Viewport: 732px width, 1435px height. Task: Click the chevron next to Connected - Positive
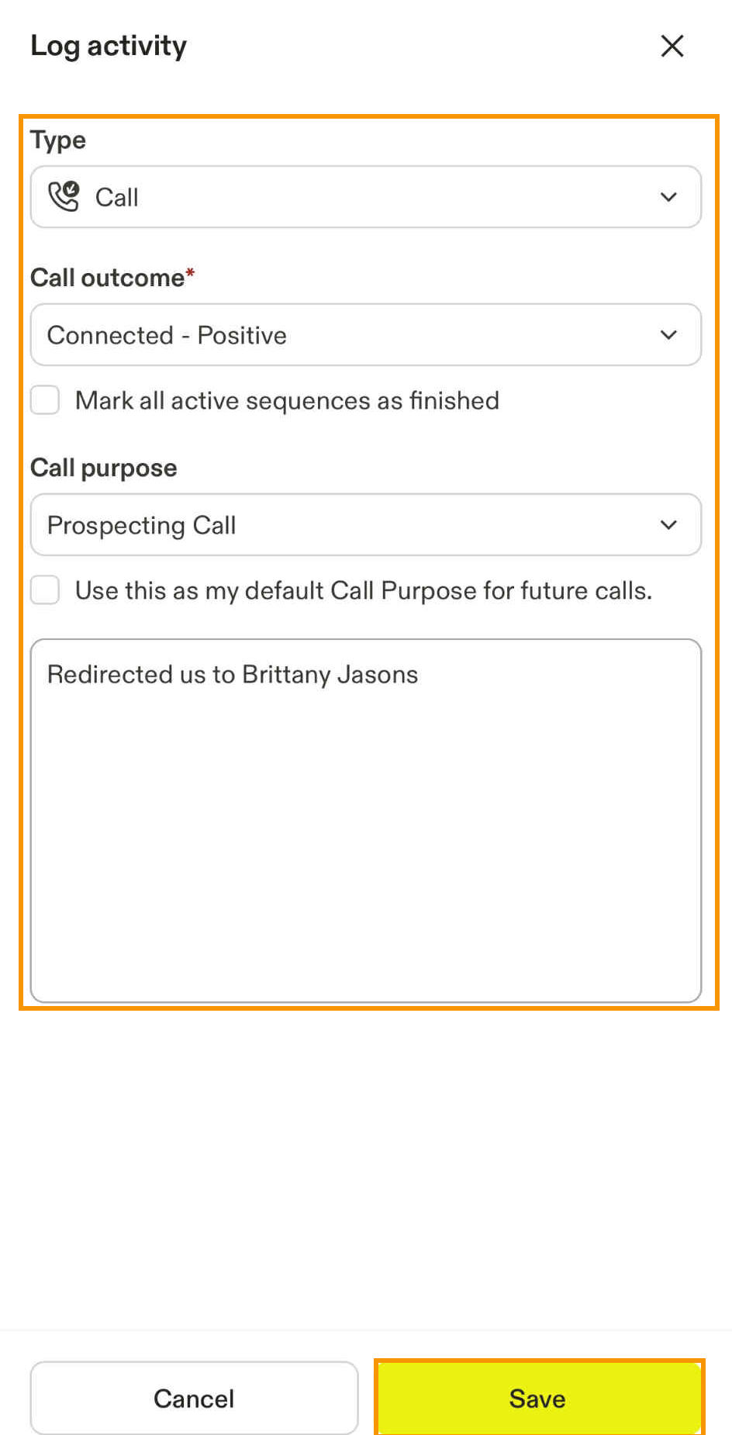click(668, 335)
